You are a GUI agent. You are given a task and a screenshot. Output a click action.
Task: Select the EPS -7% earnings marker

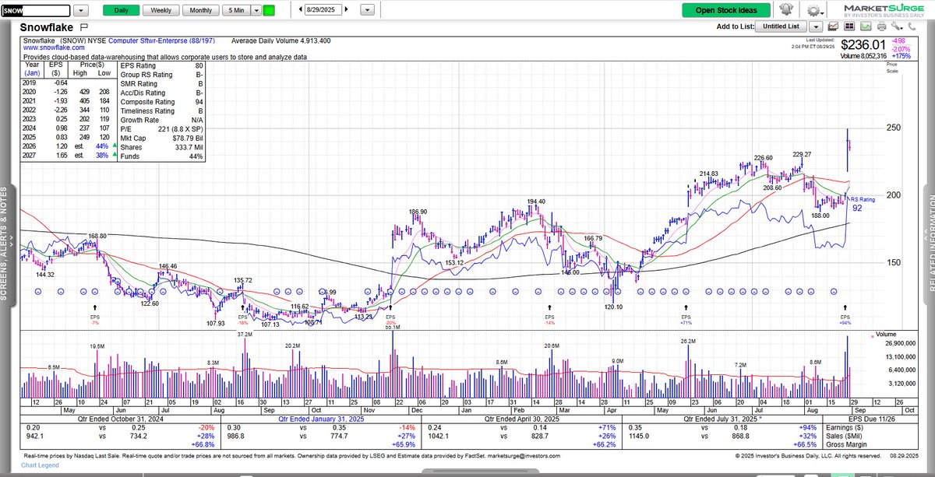pyautogui.click(x=96, y=315)
